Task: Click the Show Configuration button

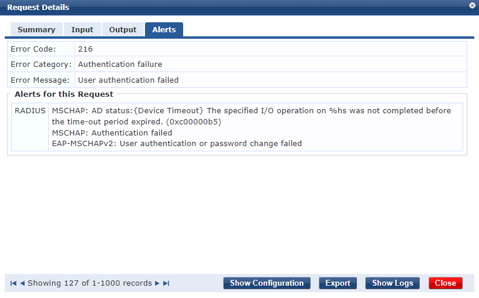Action: [x=267, y=283]
